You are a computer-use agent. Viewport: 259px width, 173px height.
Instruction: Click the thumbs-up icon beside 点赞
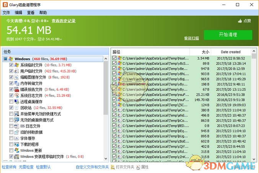tap(240, 21)
